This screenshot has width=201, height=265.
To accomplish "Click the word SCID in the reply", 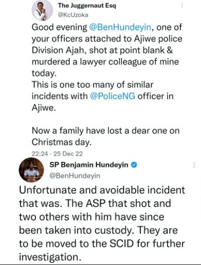I will click(x=122, y=244).
